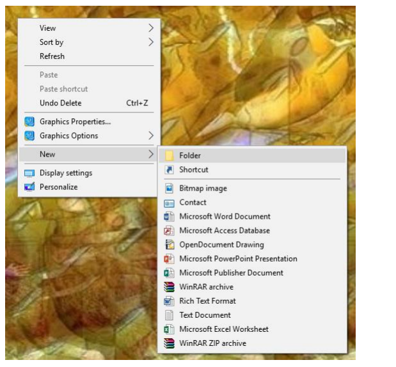Create a new Folder
The height and width of the screenshot is (367, 396).
pos(252,156)
